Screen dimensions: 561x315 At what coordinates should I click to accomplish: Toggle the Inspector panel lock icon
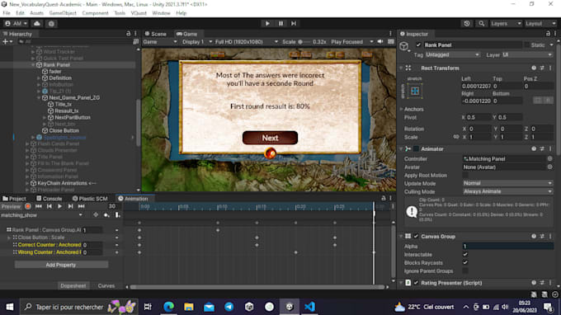pyautogui.click(x=548, y=33)
